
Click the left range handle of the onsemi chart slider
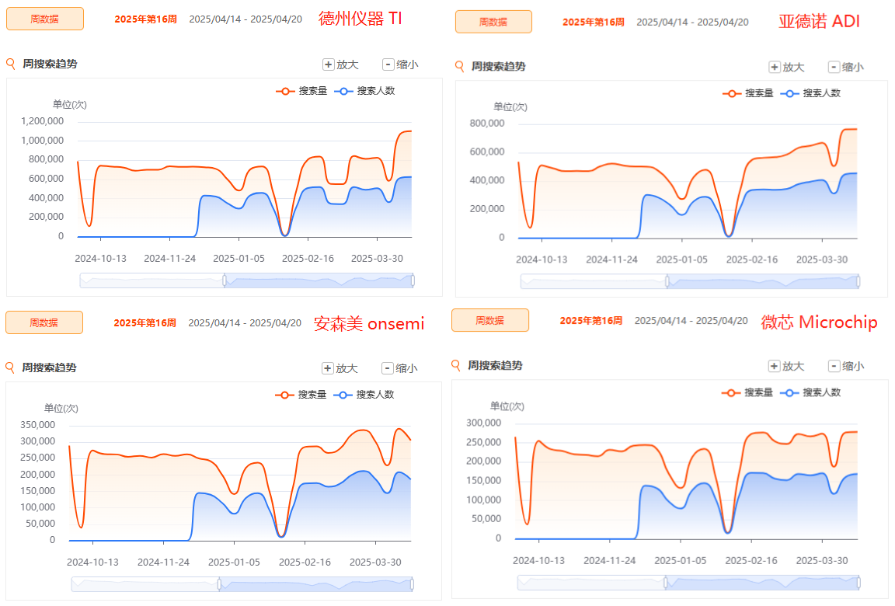(x=219, y=583)
